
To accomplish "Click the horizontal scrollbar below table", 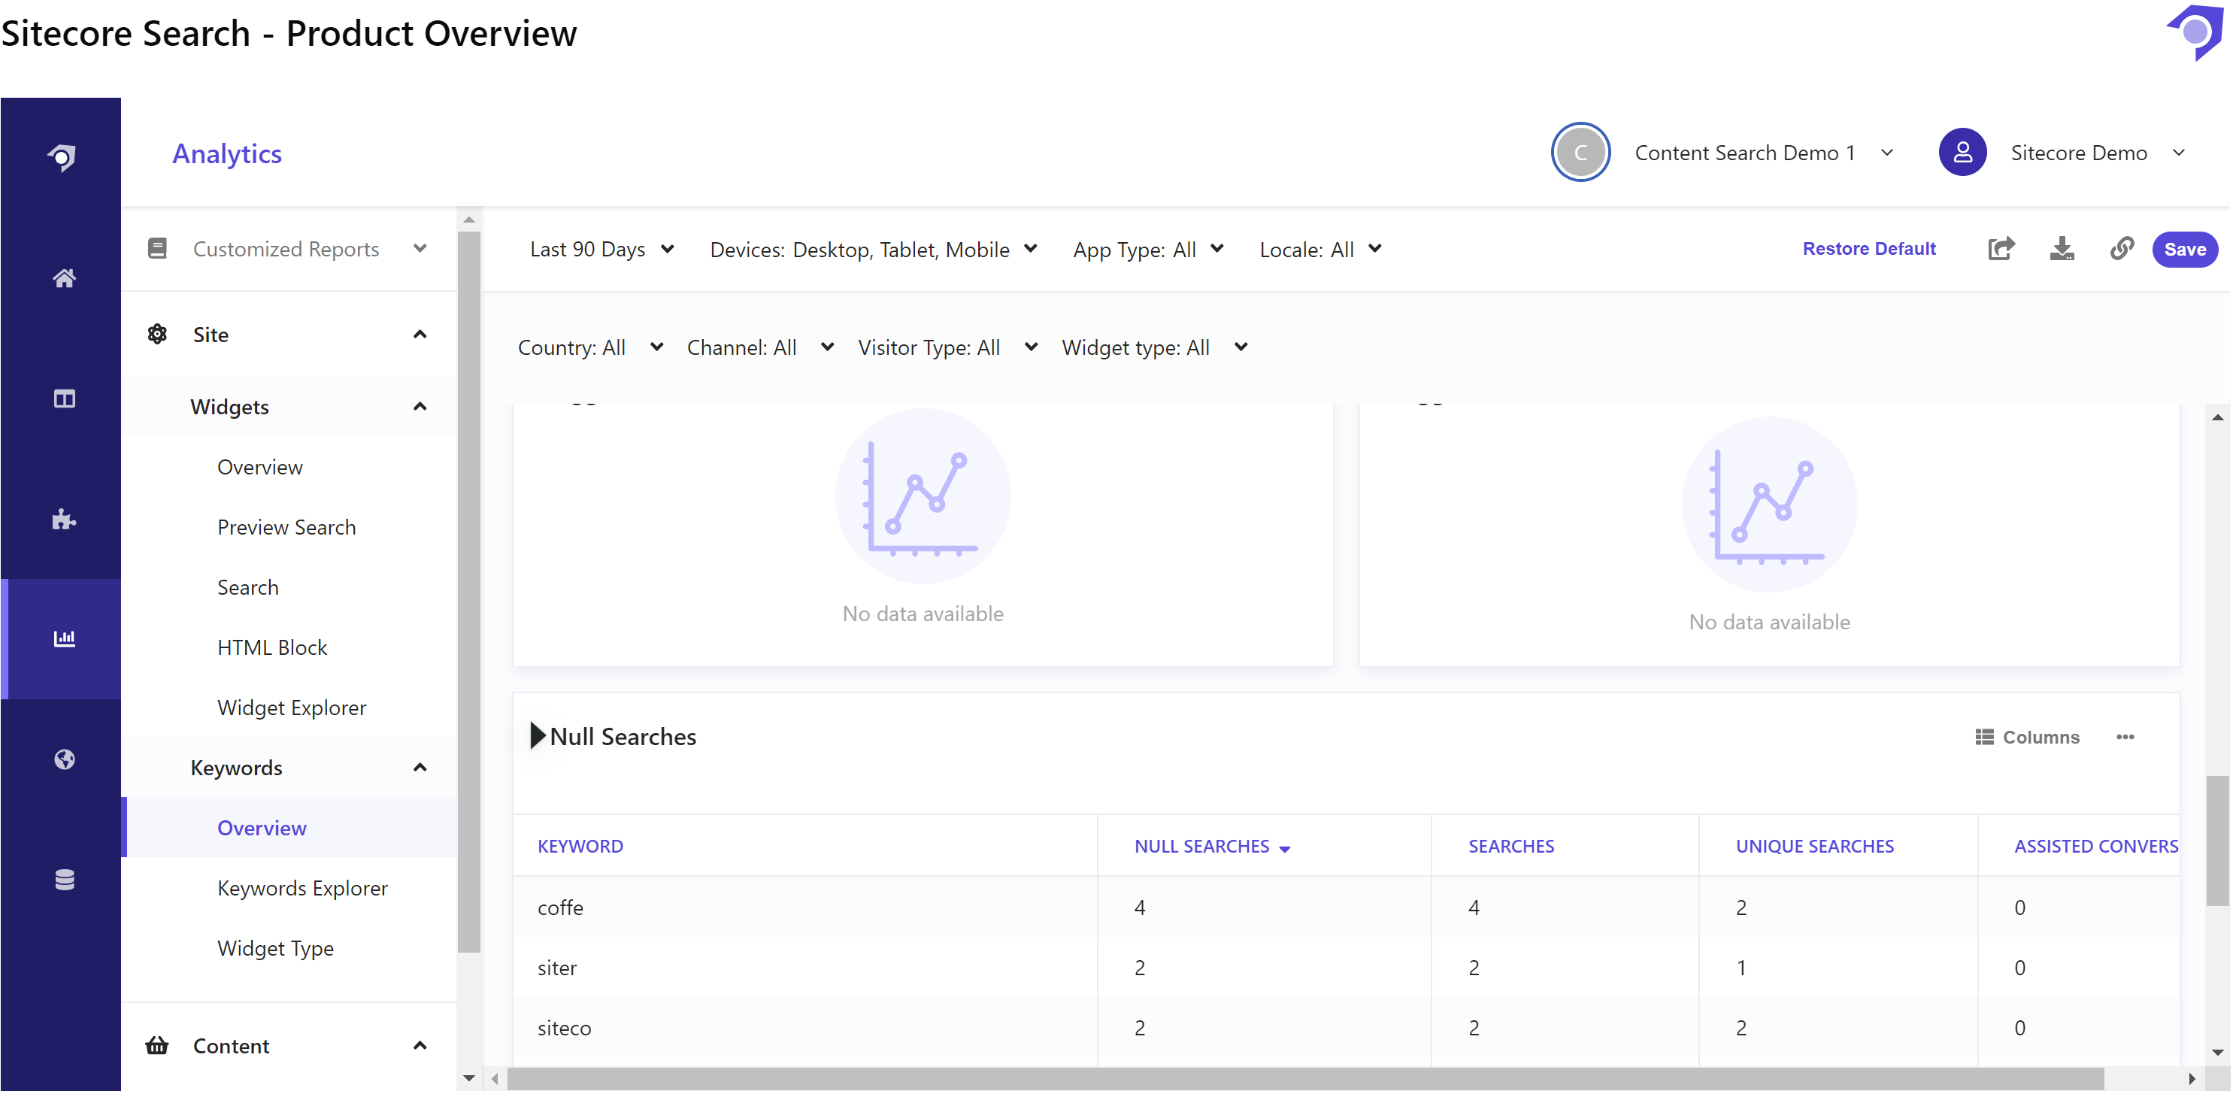I will click(1302, 1079).
